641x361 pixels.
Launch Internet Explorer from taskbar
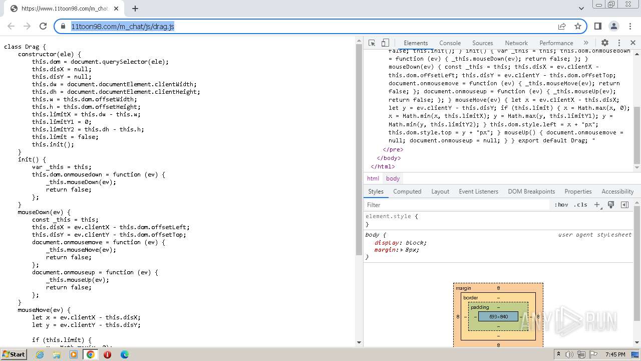(x=40, y=354)
